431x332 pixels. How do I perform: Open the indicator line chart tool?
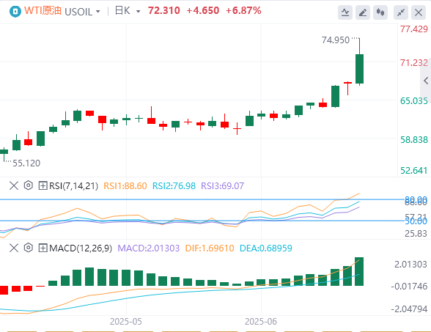tap(345, 12)
